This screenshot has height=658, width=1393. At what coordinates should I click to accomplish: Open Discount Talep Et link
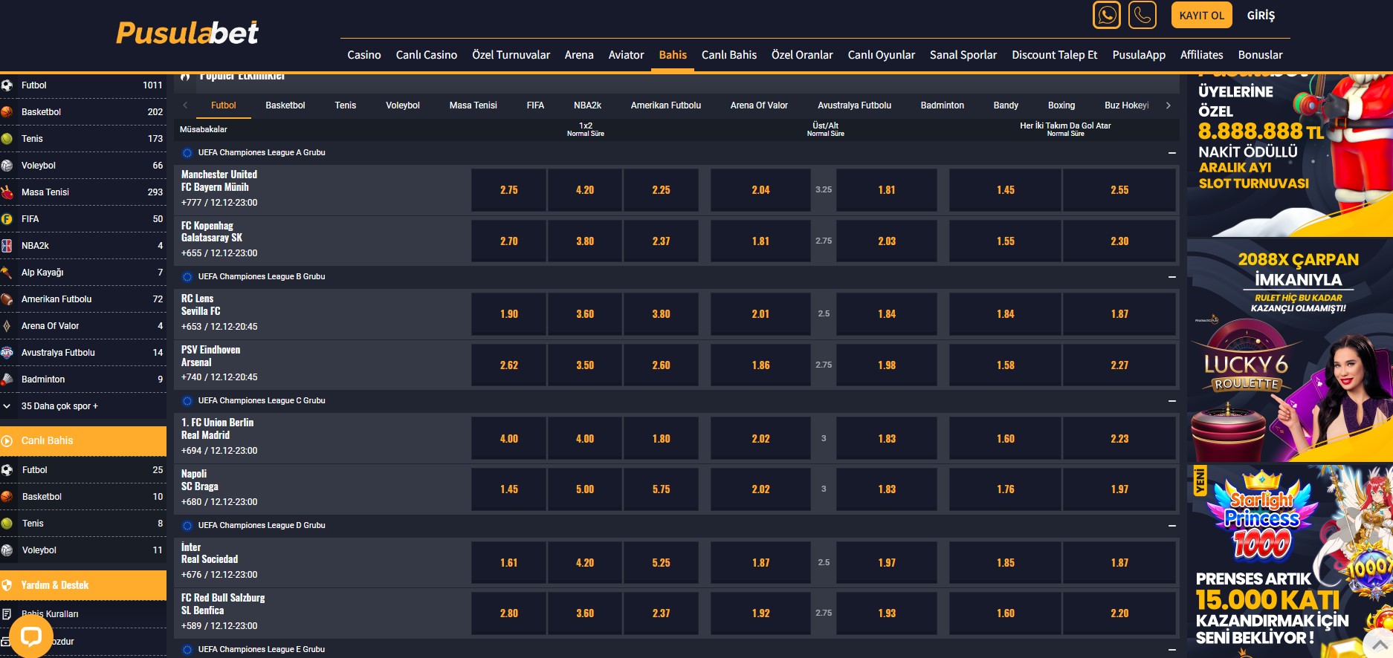[1055, 55]
